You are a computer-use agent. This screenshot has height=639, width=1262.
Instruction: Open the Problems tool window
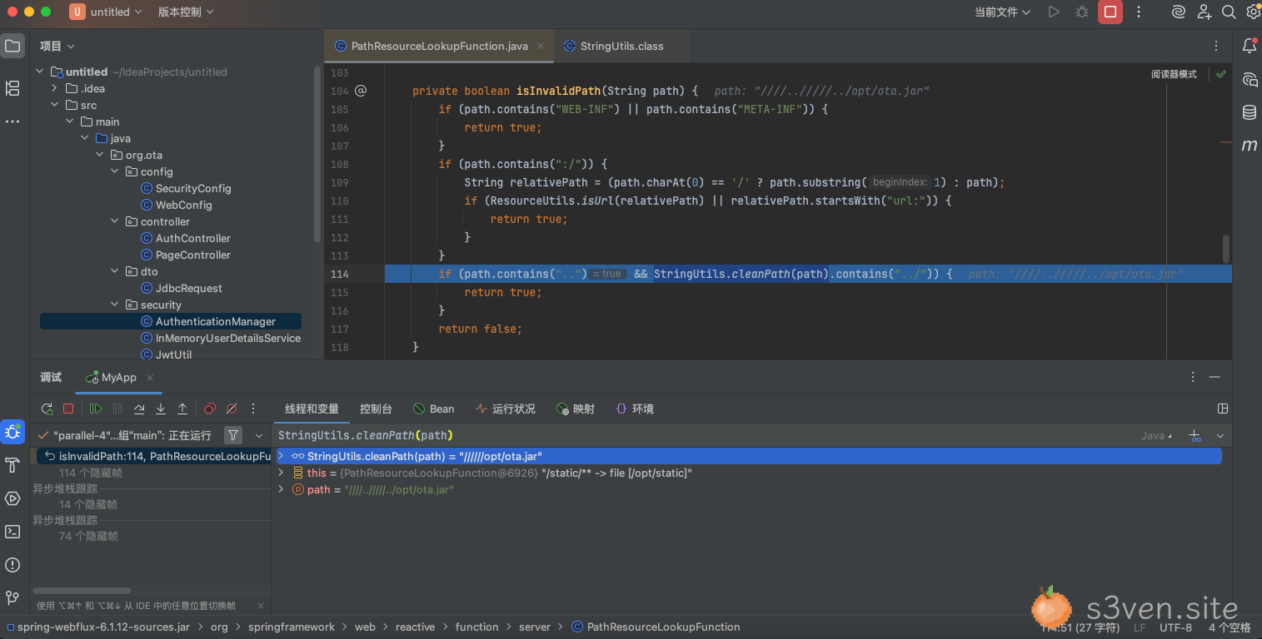(12, 565)
